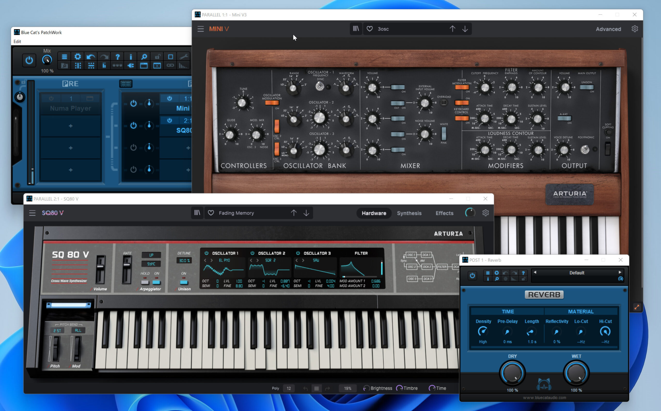Open SQ80 V hamburger menu
This screenshot has width=661, height=411.
[32, 213]
